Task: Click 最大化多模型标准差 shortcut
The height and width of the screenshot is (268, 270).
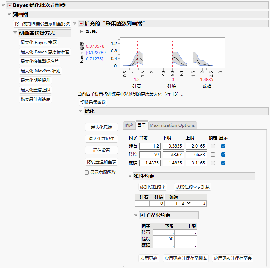Action: pos(40,61)
